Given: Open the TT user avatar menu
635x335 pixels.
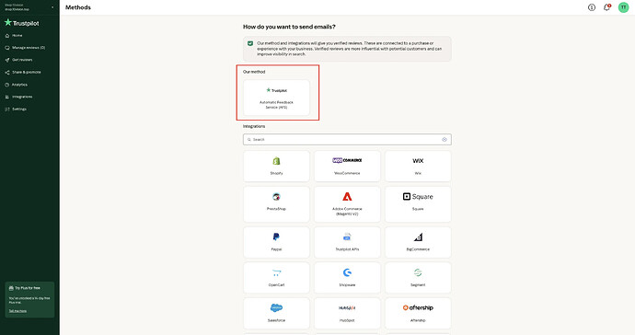Looking at the screenshot, I should tap(623, 7).
